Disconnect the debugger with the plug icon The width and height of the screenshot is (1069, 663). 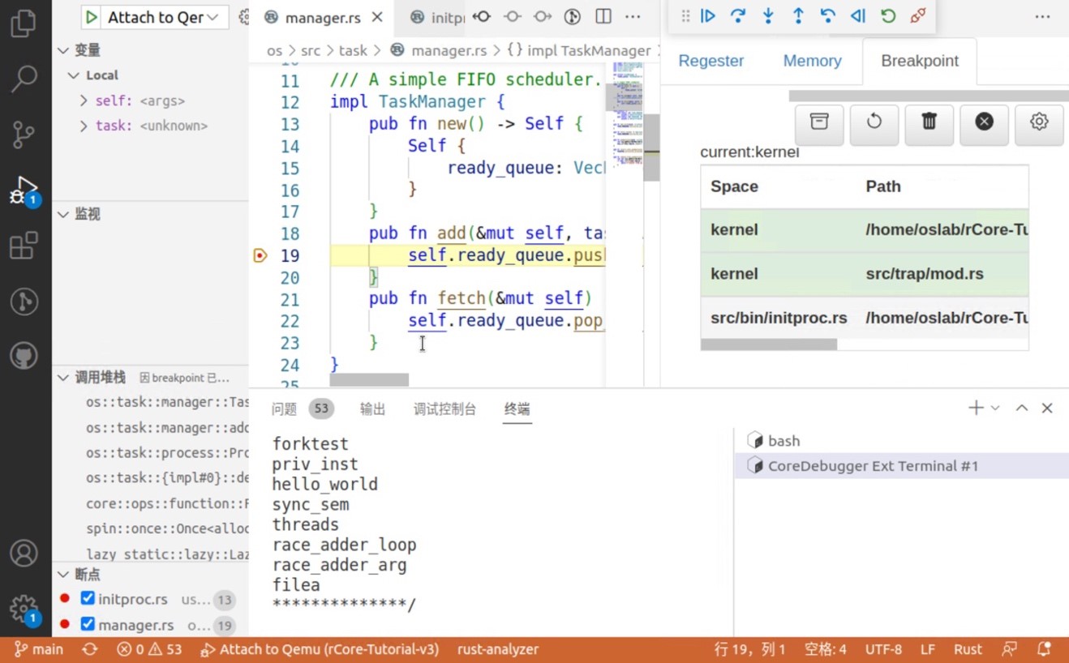point(918,16)
